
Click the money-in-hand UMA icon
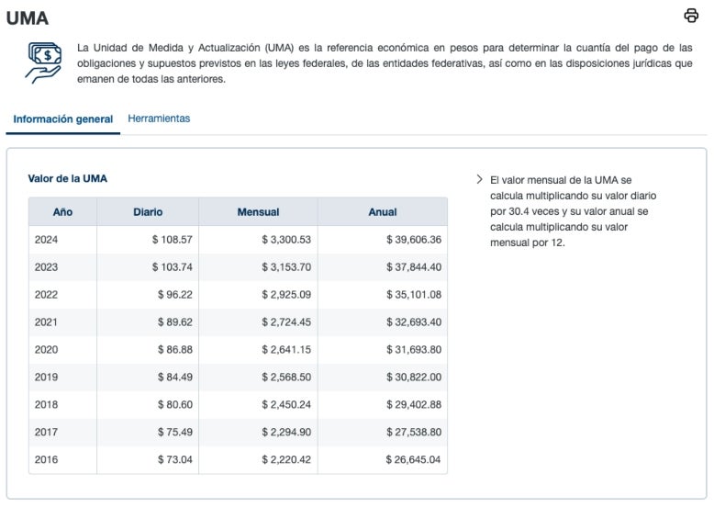coord(42,62)
